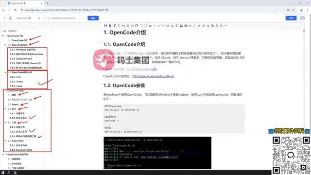311x175 pixels.
Task: Select the pen/brush tool in toolbar
Action: click(199, 26)
